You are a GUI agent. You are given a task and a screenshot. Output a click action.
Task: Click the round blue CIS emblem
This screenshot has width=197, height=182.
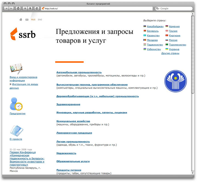coord(175,81)
